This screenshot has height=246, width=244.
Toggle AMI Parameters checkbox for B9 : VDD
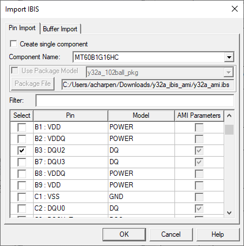(199, 185)
